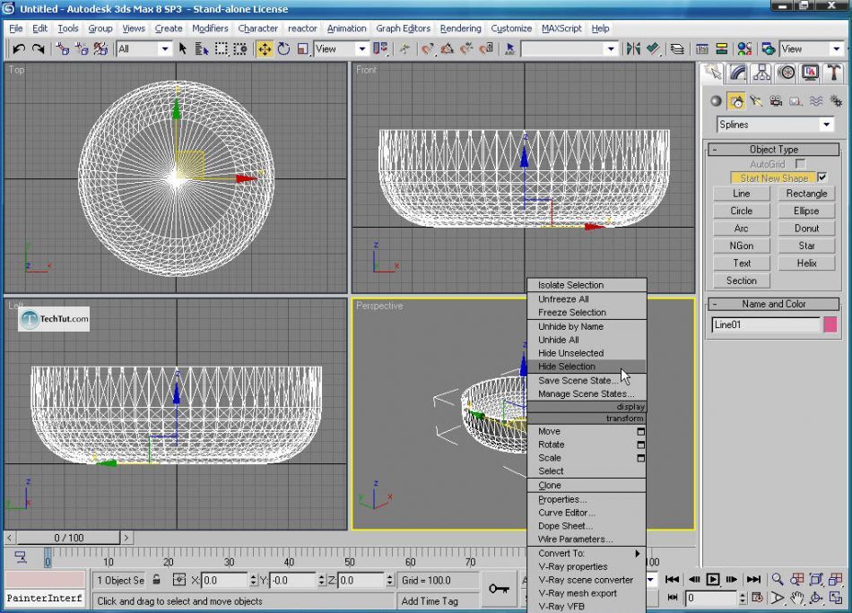Screen dimensions: 852x613
Task: Click the Pan hand viewport tool
Action: 797,599
